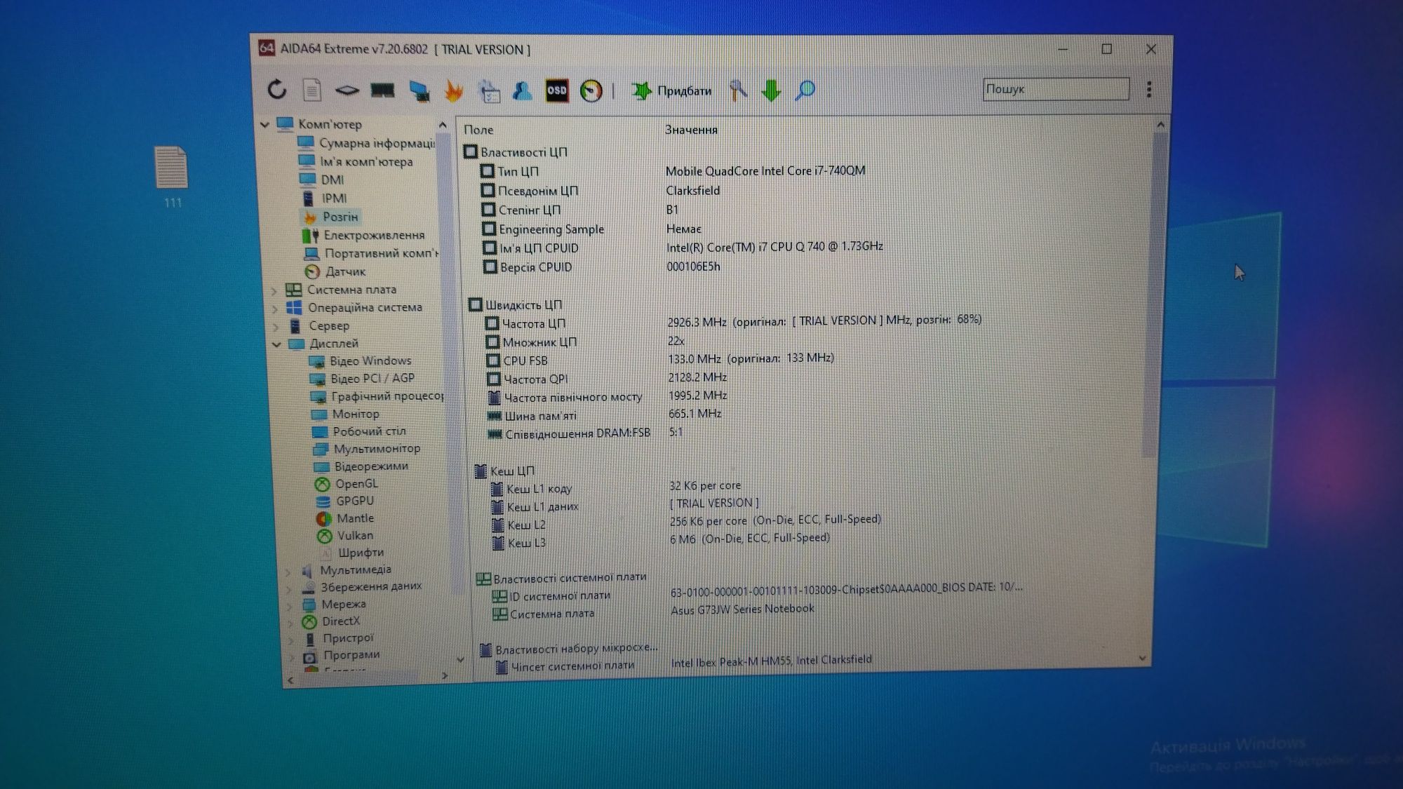Click the Refresh/Reload icon in toolbar
This screenshot has width=1403, height=789.
[276, 88]
